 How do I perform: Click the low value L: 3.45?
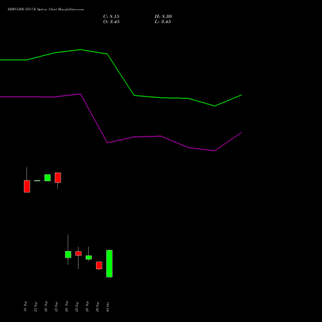click(163, 22)
